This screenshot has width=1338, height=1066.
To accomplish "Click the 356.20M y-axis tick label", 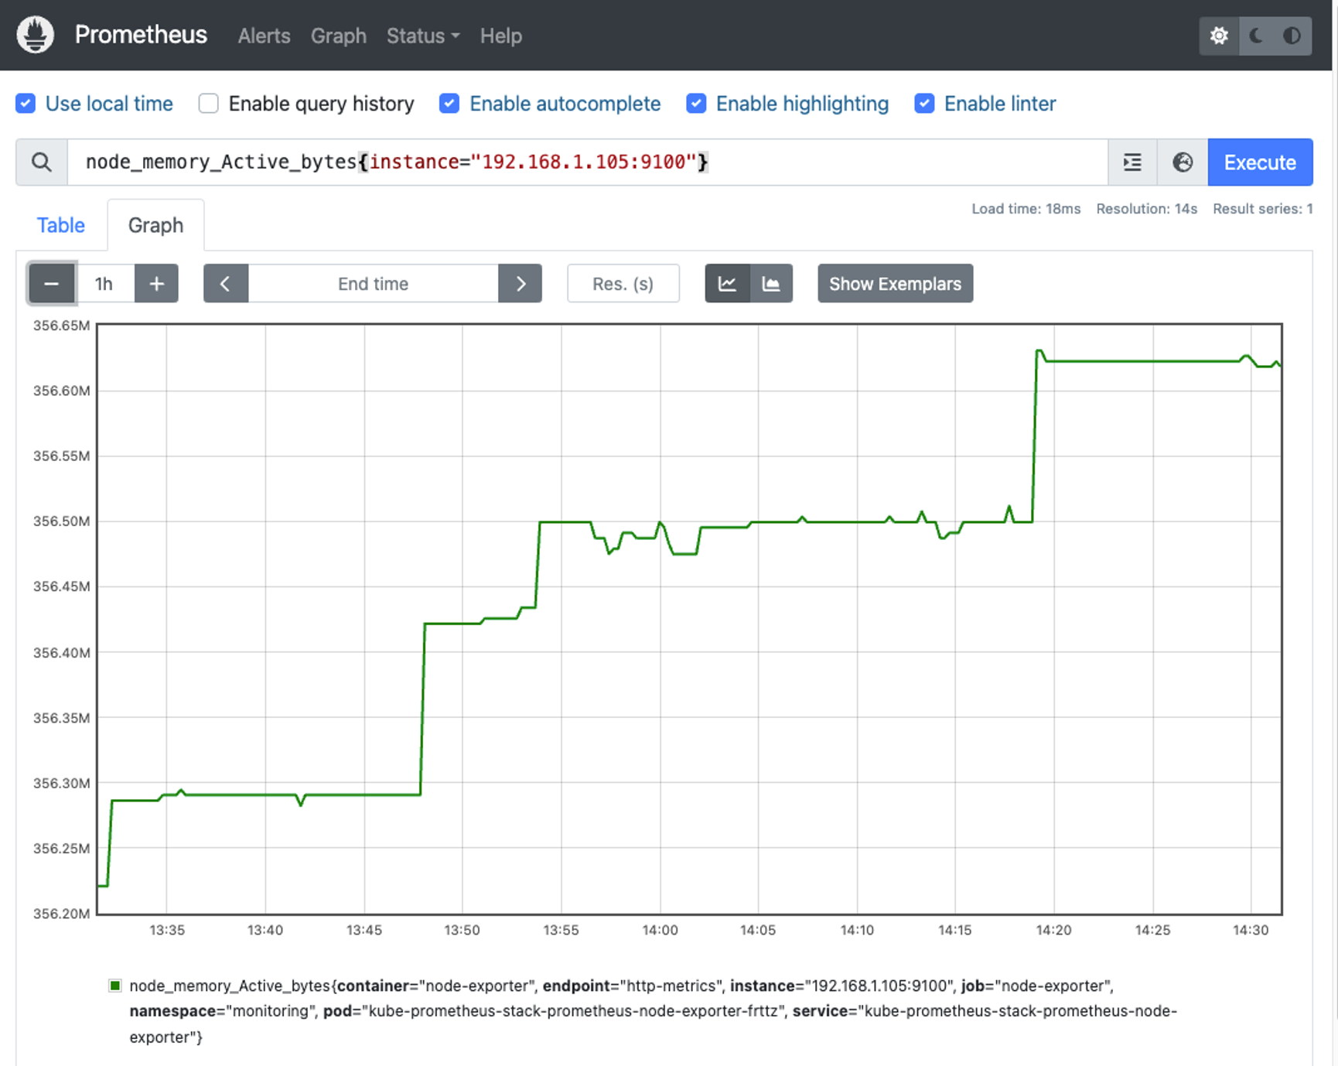I will coord(61,914).
